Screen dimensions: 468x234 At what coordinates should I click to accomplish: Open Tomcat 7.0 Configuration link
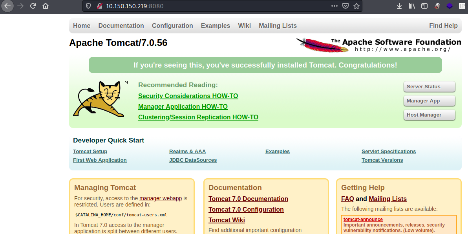(246, 210)
